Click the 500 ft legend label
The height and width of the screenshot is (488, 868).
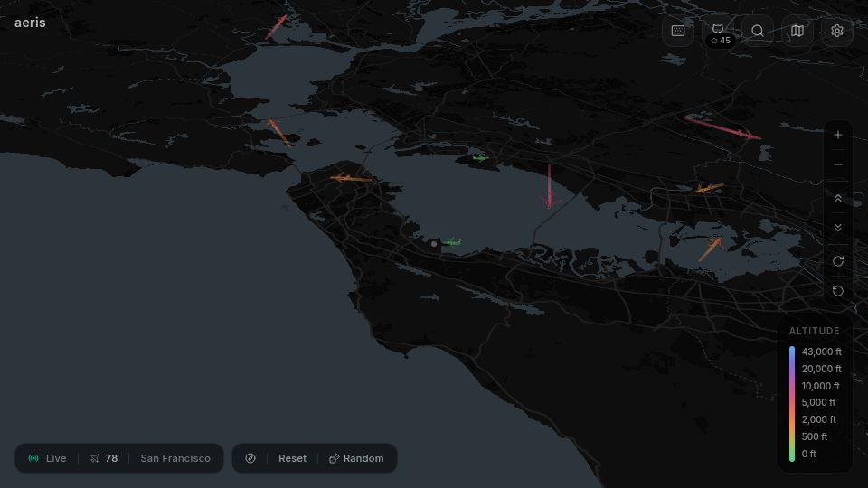[815, 436]
